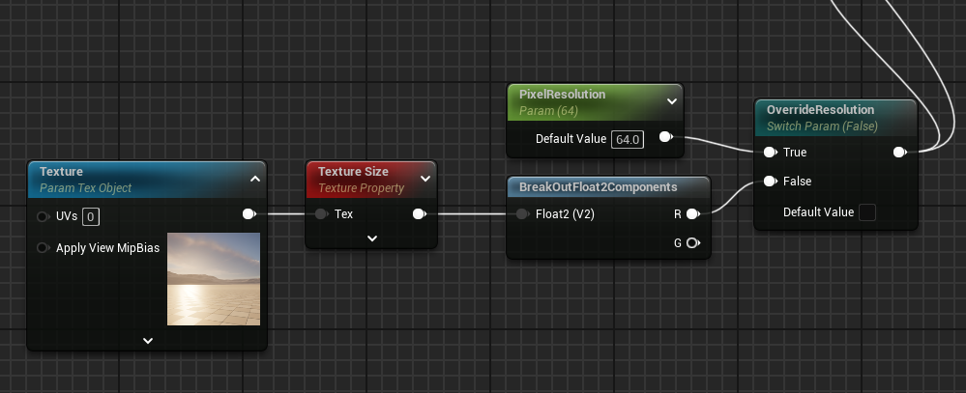Select the BreakOutFloat2Components node title

[x=599, y=187]
